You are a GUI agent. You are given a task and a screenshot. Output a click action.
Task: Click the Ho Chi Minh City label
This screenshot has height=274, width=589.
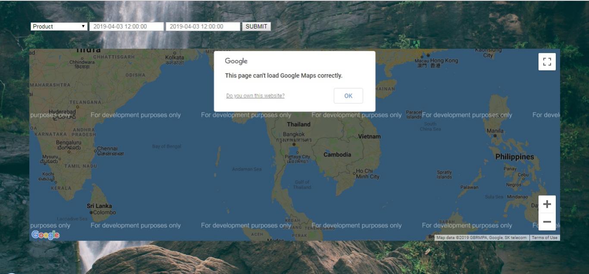[x=367, y=174]
